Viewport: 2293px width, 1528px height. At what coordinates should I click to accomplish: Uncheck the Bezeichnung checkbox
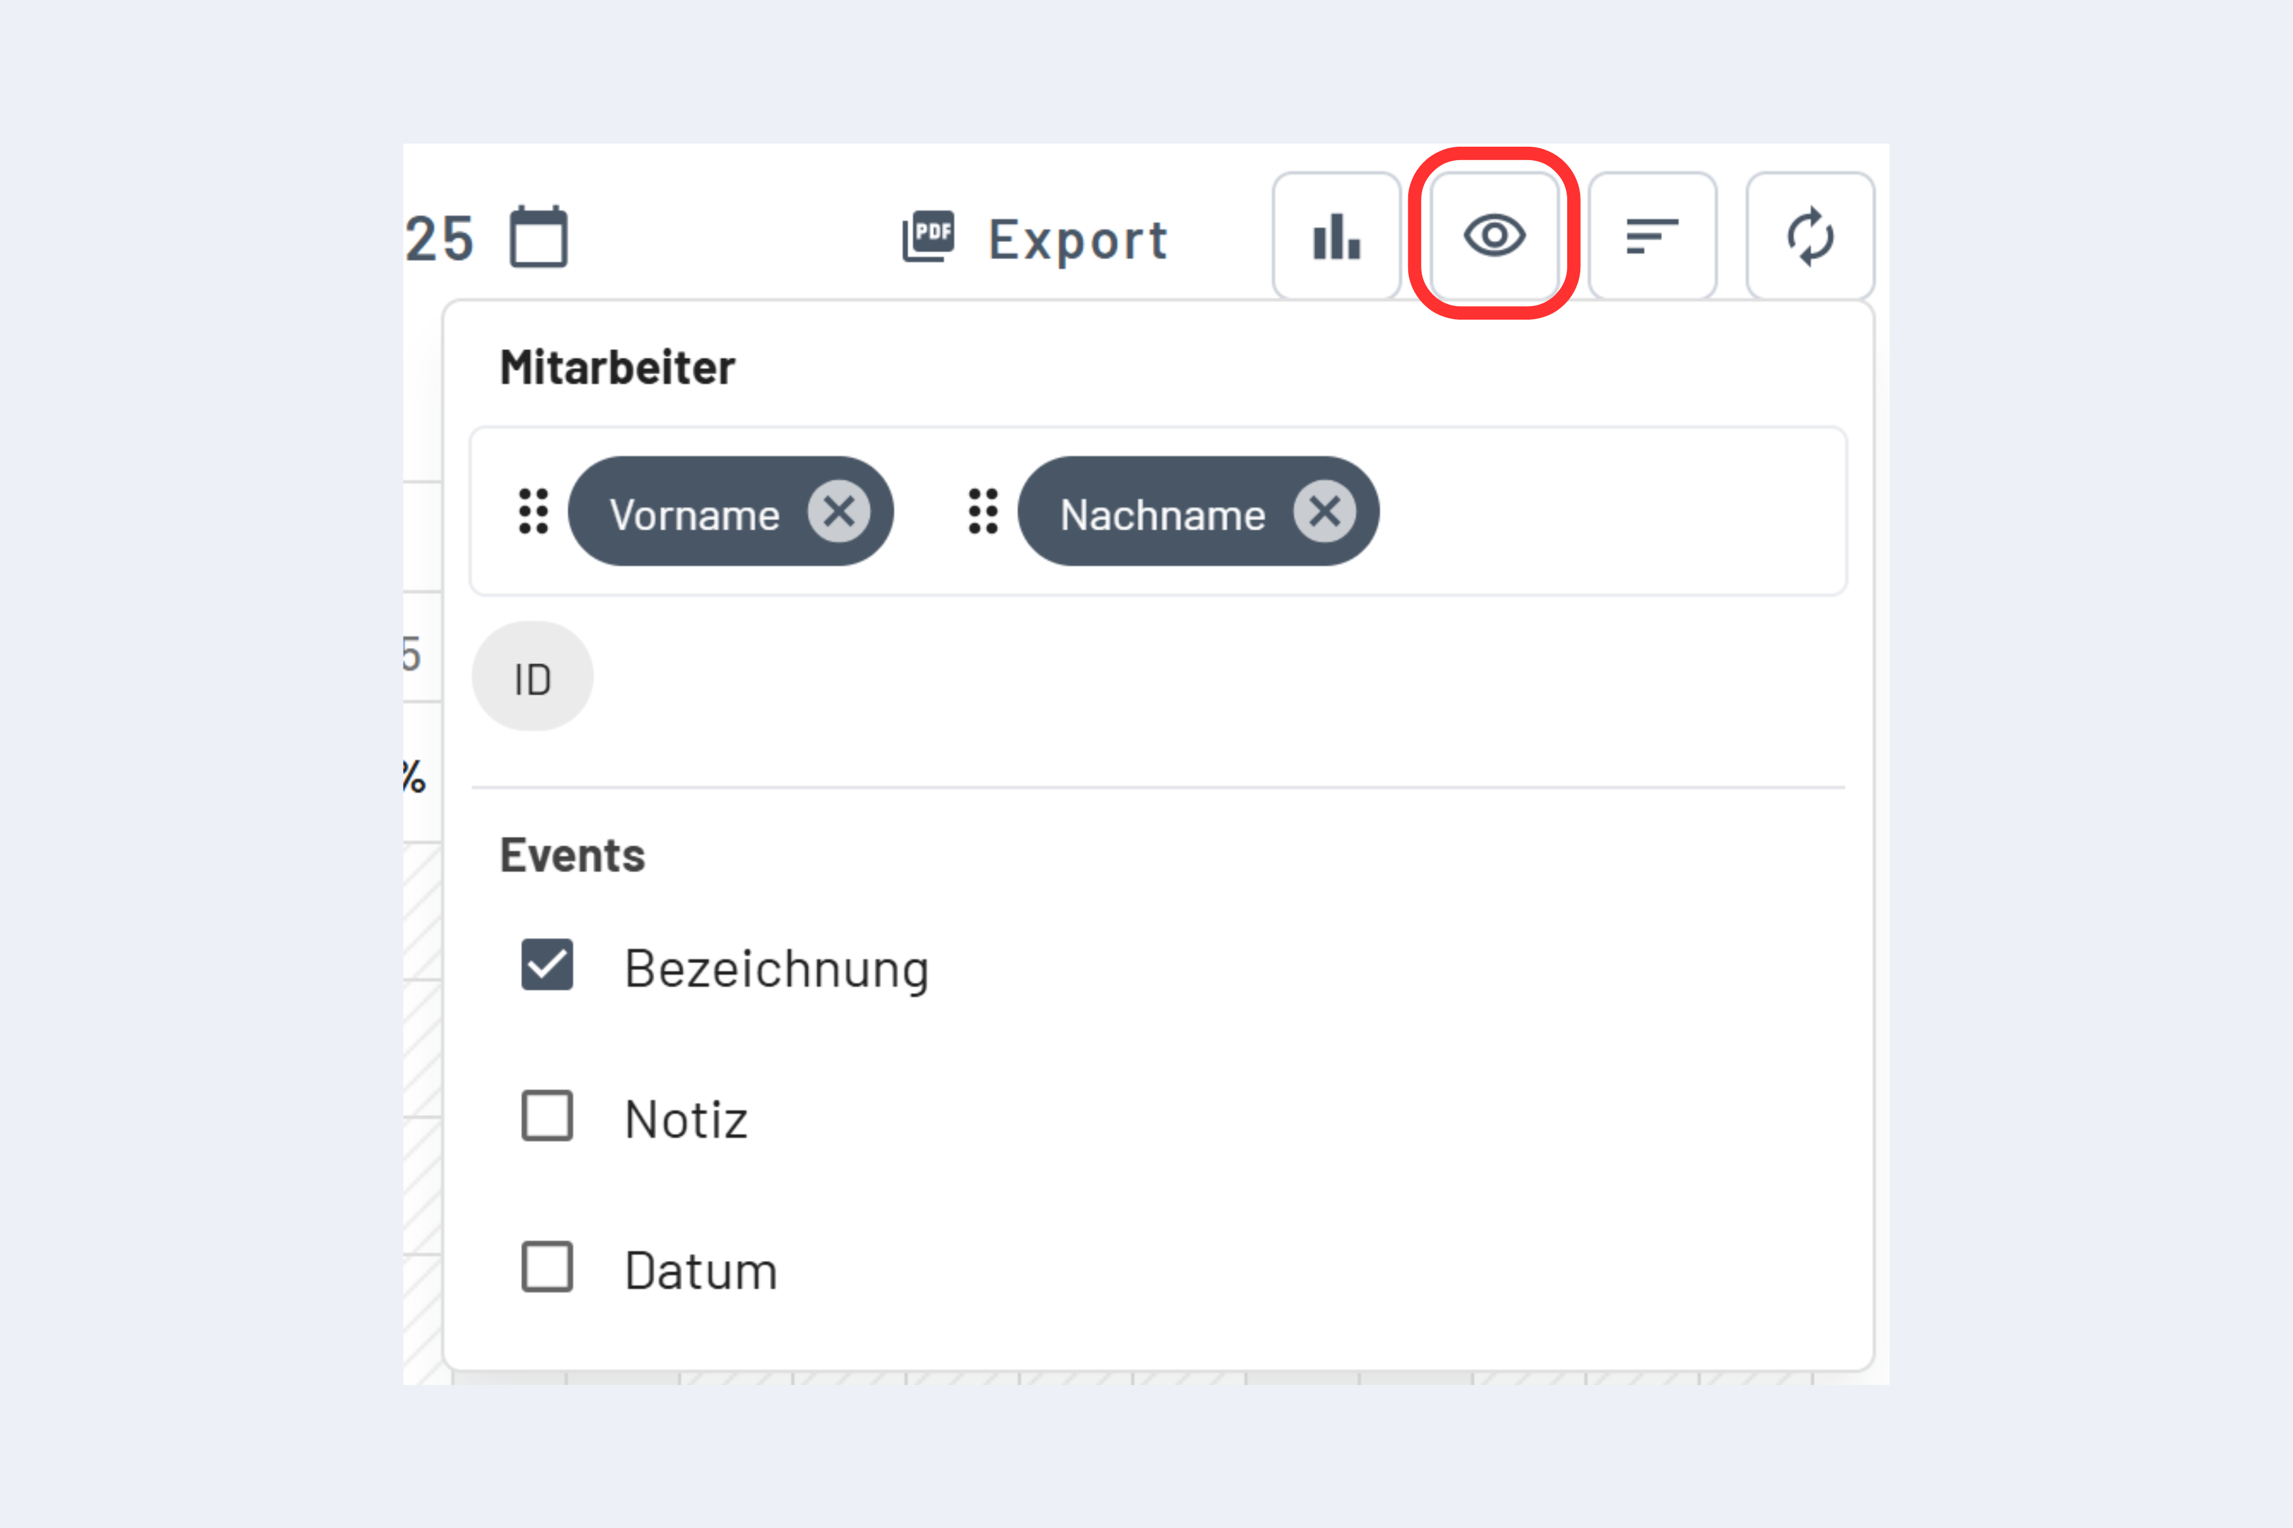click(x=546, y=966)
